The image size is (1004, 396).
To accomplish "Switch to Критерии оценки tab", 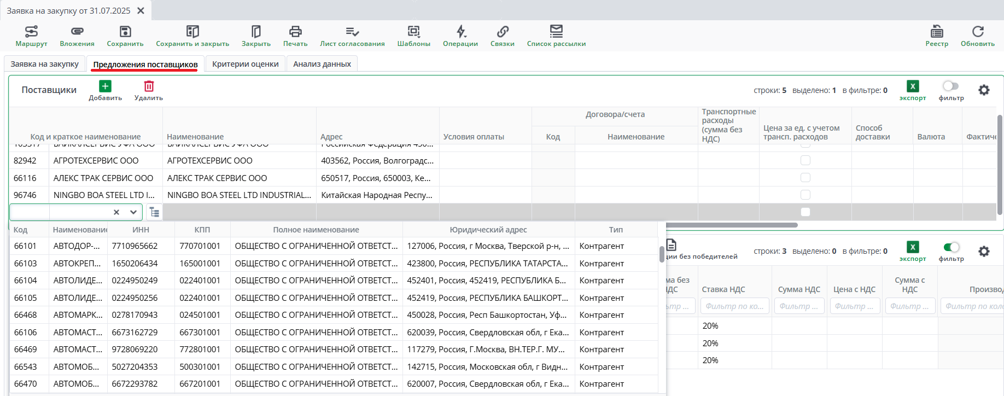I will click(x=245, y=64).
